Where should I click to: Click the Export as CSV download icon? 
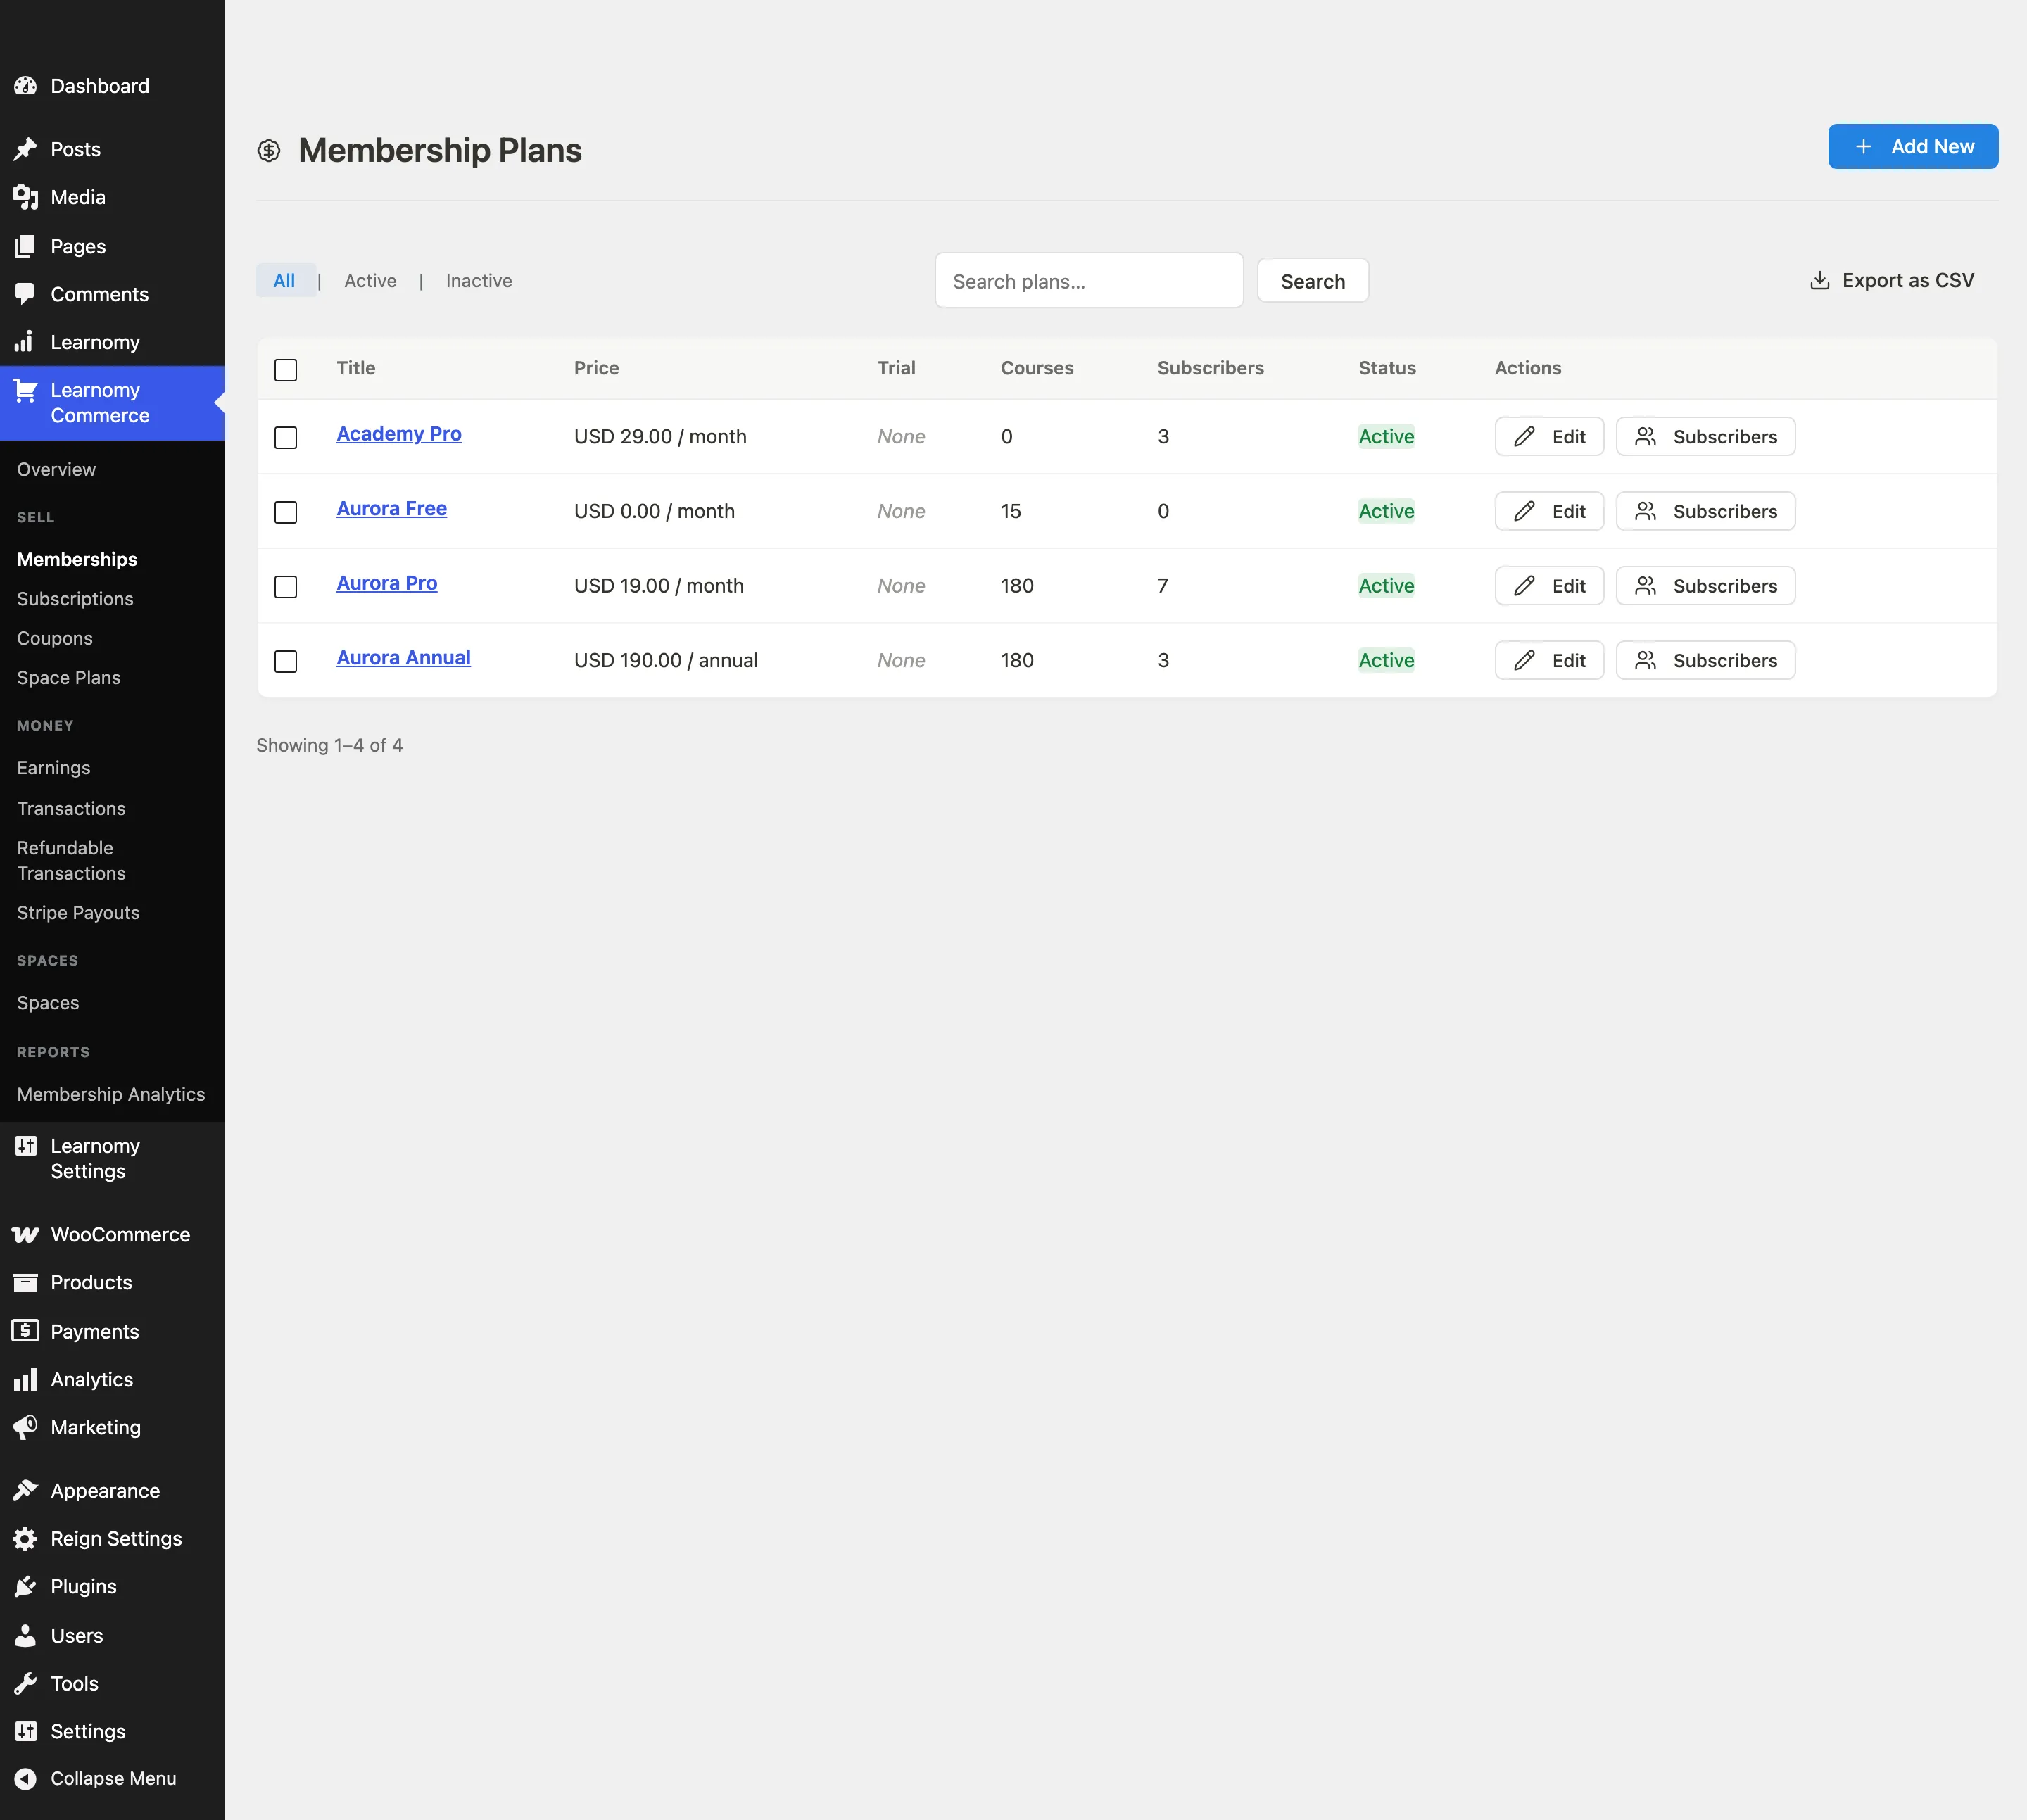(1820, 281)
